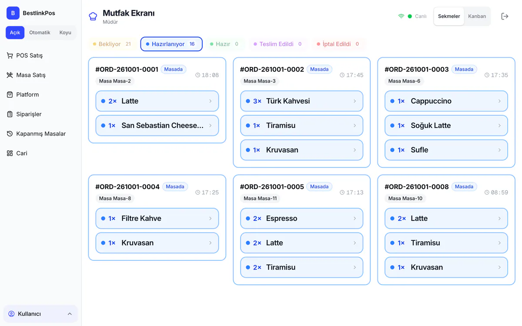
Task: Click the clock icon next to 18:08
Action: coord(198,75)
